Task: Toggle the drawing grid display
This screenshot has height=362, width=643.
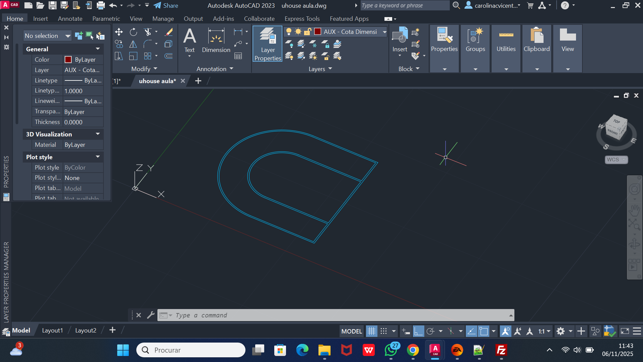Action: [x=371, y=331]
